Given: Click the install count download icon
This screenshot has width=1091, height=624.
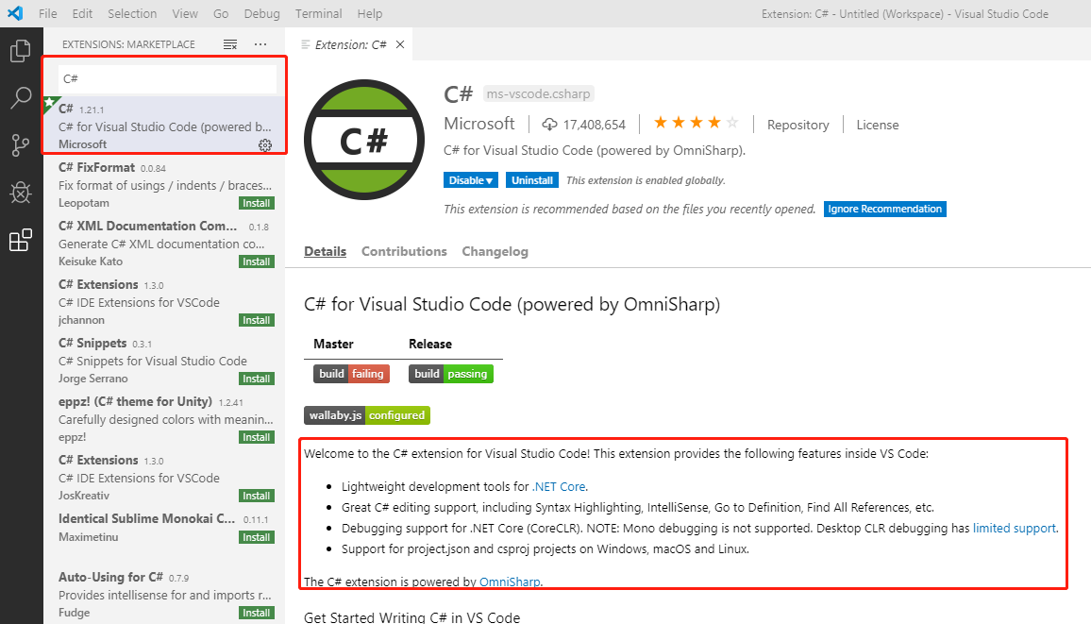Looking at the screenshot, I should click(x=549, y=125).
